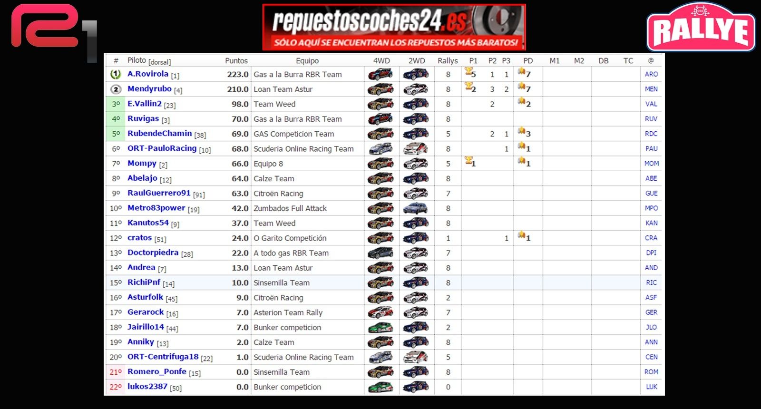Click E.Vallin2's PD podium icon

522,101
